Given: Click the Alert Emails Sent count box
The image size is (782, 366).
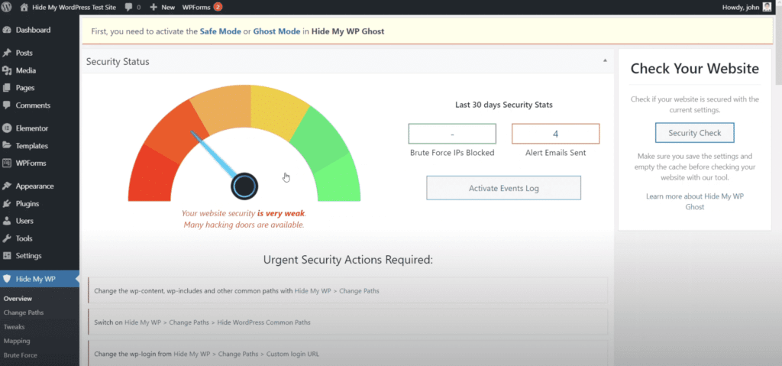Looking at the screenshot, I should pos(555,134).
